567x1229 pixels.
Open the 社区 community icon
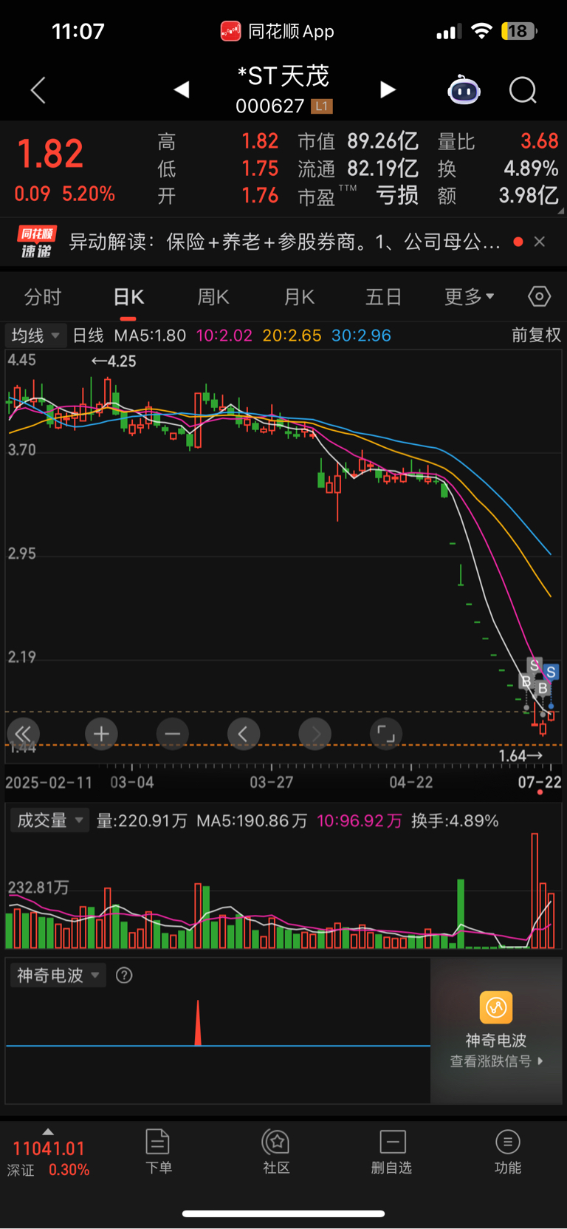point(276,1151)
